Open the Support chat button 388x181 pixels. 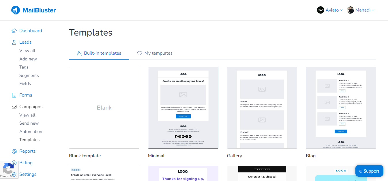point(369,171)
